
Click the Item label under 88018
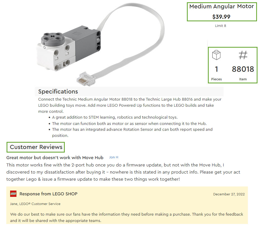(243, 79)
